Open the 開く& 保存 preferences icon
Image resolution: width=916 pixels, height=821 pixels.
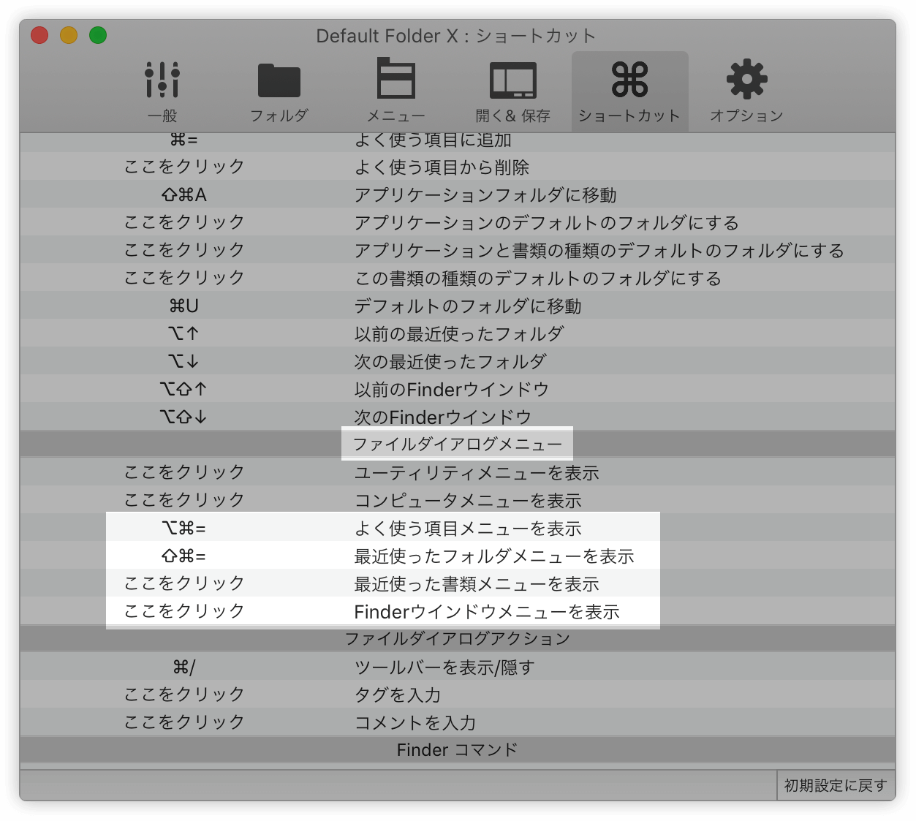[512, 91]
